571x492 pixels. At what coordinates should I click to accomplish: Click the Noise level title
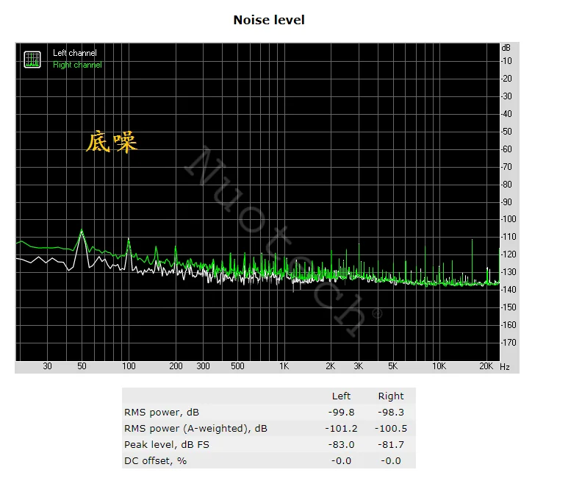(269, 20)
